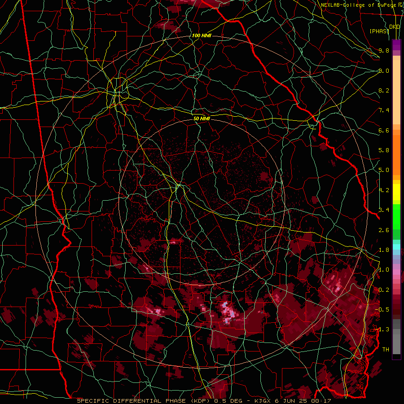The image size is (404, 404).
Task: Click the 1.0 value on the color scale
Action: (x=384, y=270)
